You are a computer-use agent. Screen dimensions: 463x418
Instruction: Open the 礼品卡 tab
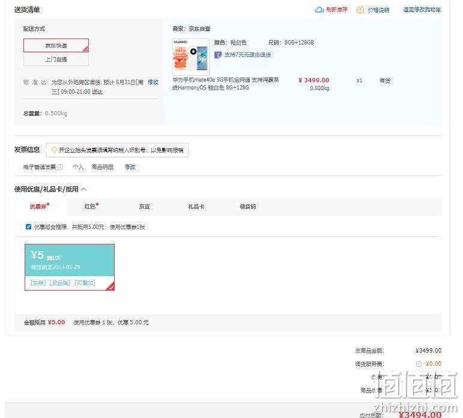(196, 207)
